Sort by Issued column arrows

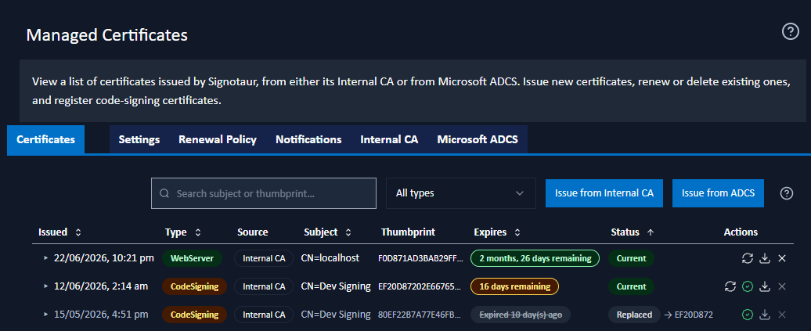(x=78, y=232)
